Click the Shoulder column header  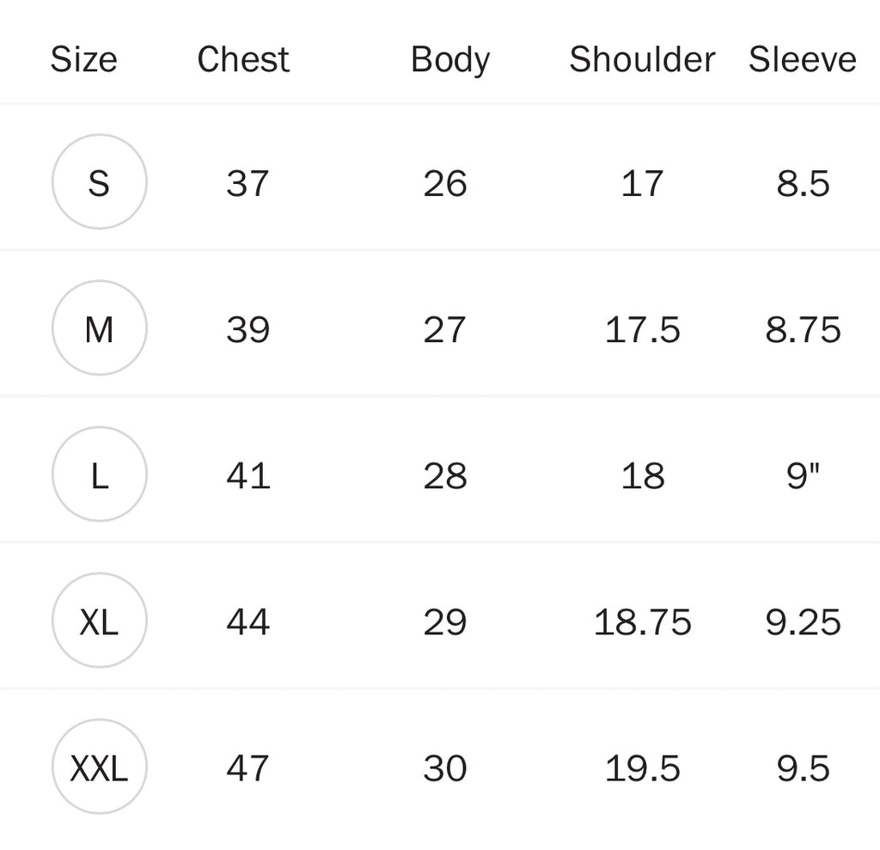(x=642, y=59)
